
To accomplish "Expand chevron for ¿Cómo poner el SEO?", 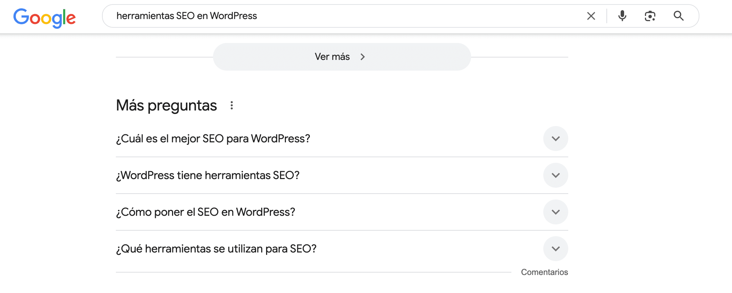I will pos(555,212).
